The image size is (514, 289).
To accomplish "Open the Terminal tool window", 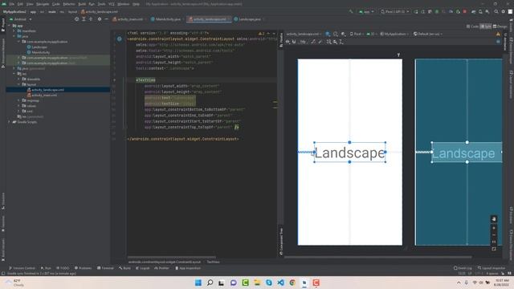I will (105, 268).
